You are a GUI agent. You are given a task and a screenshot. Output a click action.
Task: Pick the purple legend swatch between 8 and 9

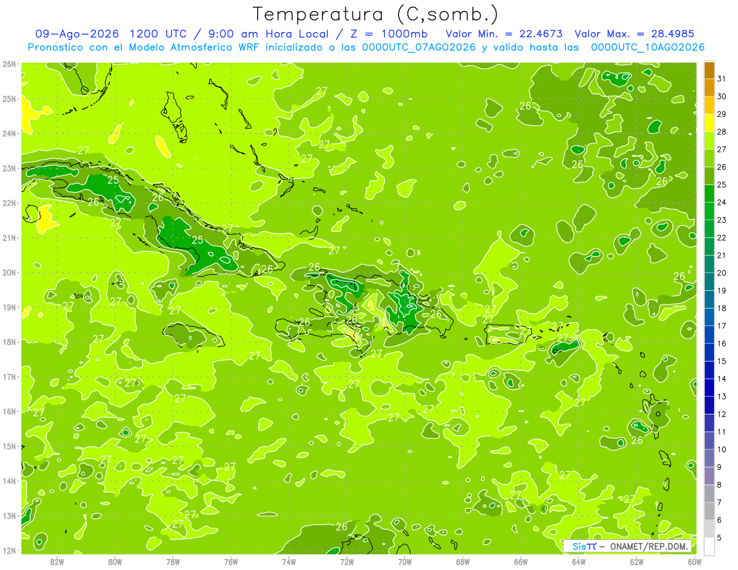click(x=709, y=475)
